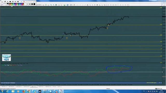
Task: Click the zoom out magnifier icon
Action: point(54,5)
